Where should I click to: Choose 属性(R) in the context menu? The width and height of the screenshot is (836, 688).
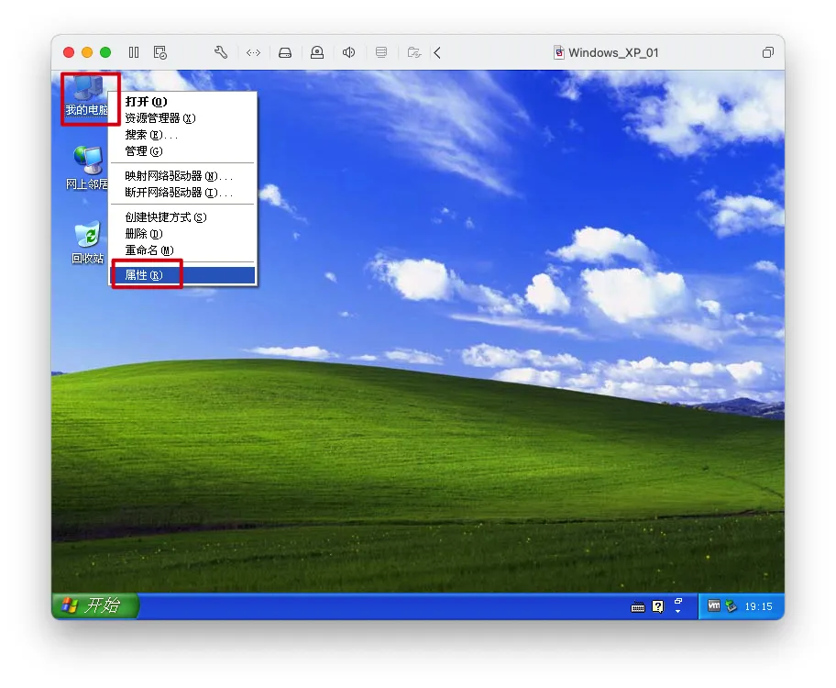[x=182, y=275]
